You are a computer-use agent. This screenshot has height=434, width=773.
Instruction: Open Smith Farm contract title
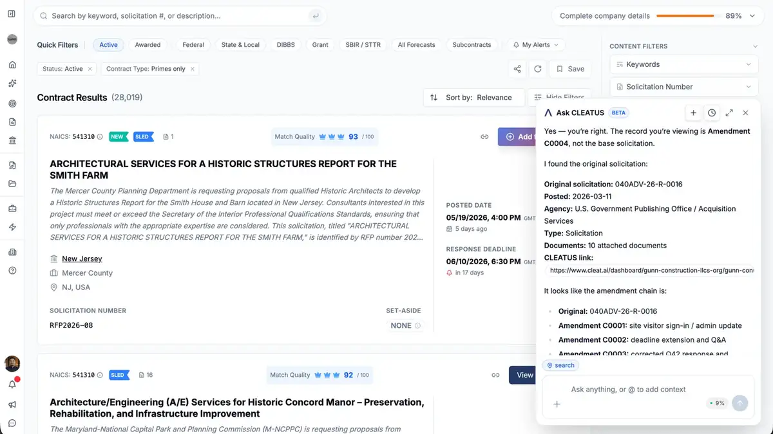pyautogui.click(x=223, y=169)
